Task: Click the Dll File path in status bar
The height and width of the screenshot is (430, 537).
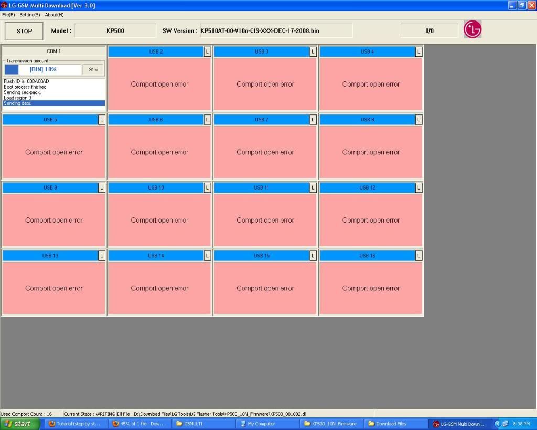Action: pos(212,414)
